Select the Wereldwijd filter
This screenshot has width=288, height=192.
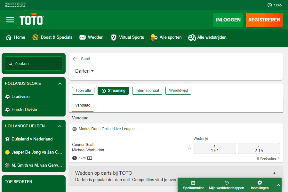pyautogui.click(x=178, y=91)
